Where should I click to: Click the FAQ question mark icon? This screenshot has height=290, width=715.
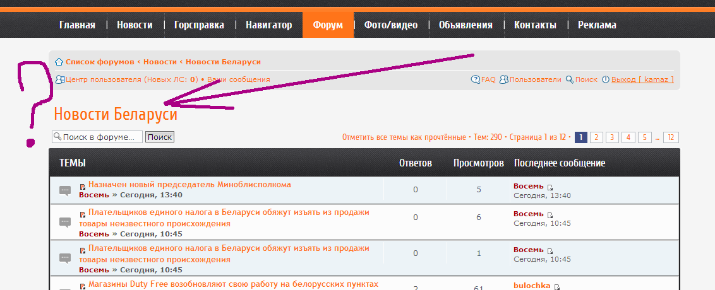pos(476,79)
